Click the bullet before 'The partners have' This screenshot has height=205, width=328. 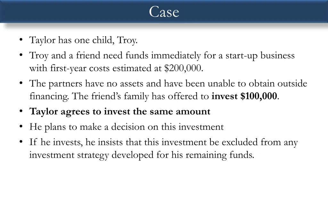tap(21, 83)
